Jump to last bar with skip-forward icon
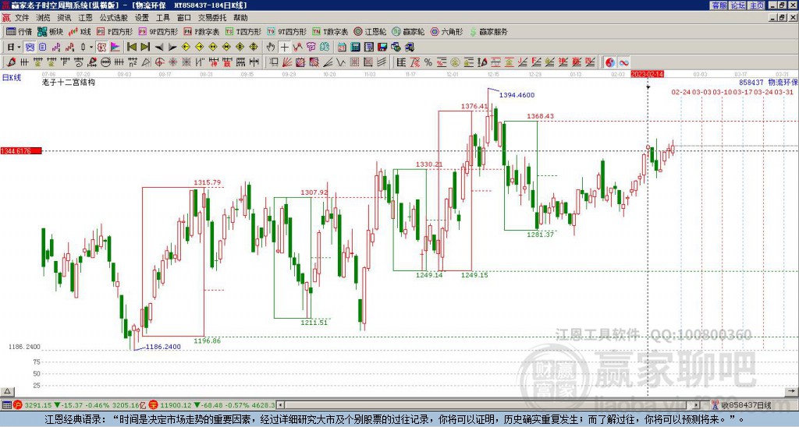 [x=145, y=47]
